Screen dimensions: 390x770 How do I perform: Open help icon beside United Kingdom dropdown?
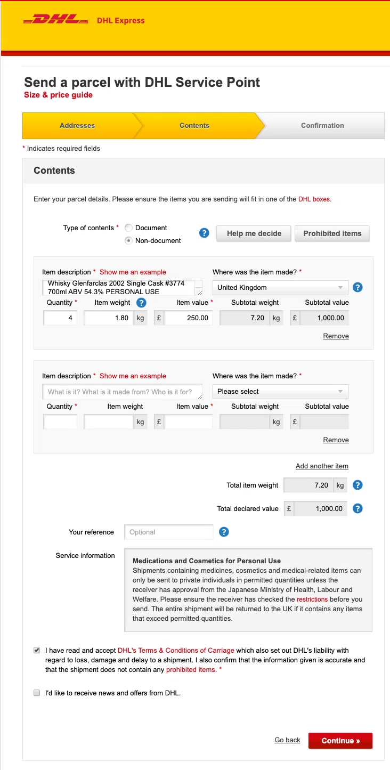click(x=358, y=287)
